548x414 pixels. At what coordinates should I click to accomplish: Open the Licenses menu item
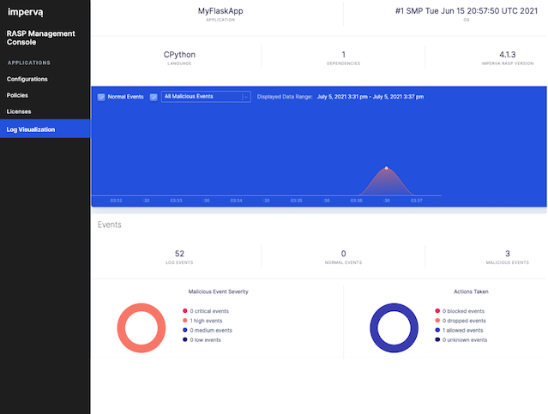(19, 111)
